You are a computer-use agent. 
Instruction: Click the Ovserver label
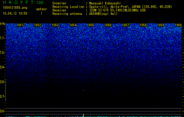(x=59, y=3)
